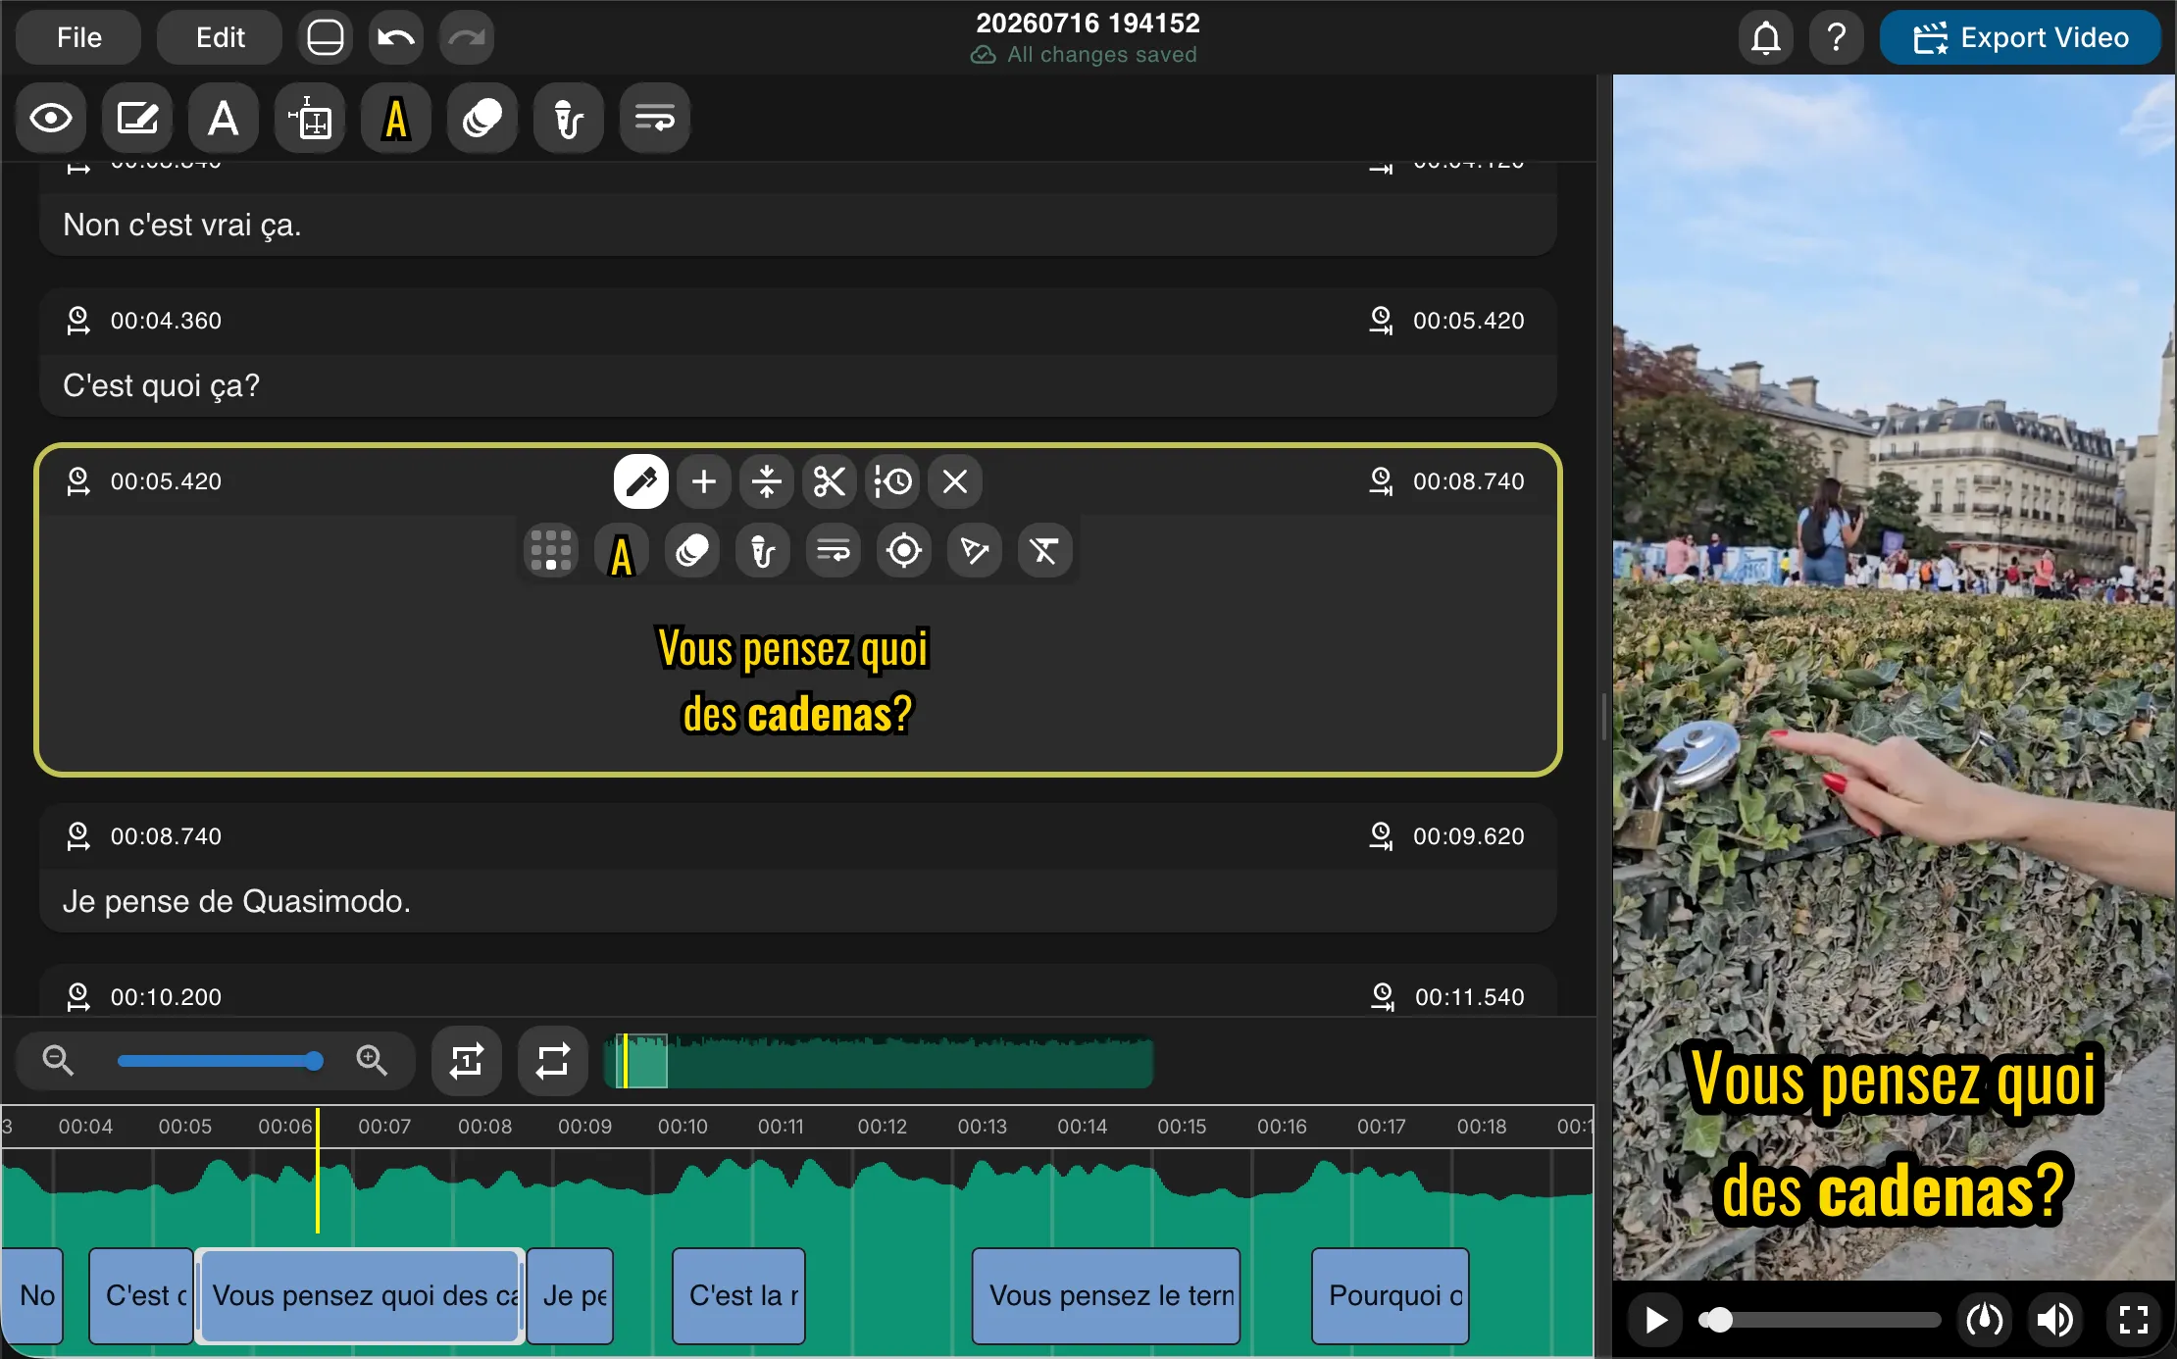2177x1359 pixels.
Task: Toggle the eye preview icon in toolbar
Action: (51, 119)
